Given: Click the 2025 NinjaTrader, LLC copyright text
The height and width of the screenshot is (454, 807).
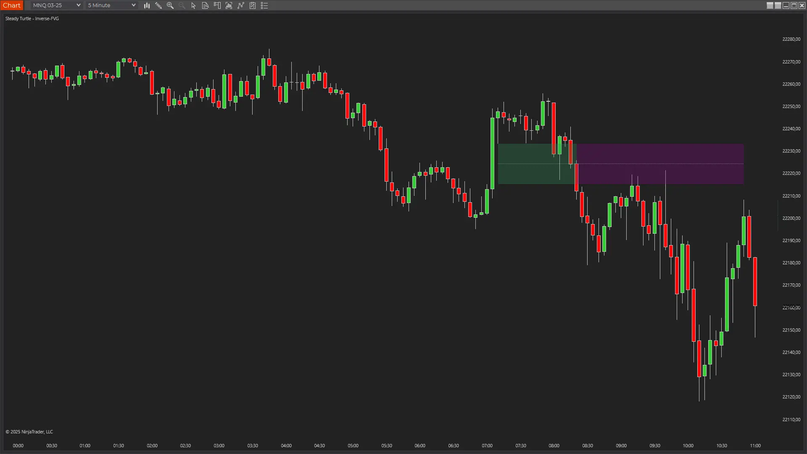Looking at the screenshot, I should pos(29,432).
